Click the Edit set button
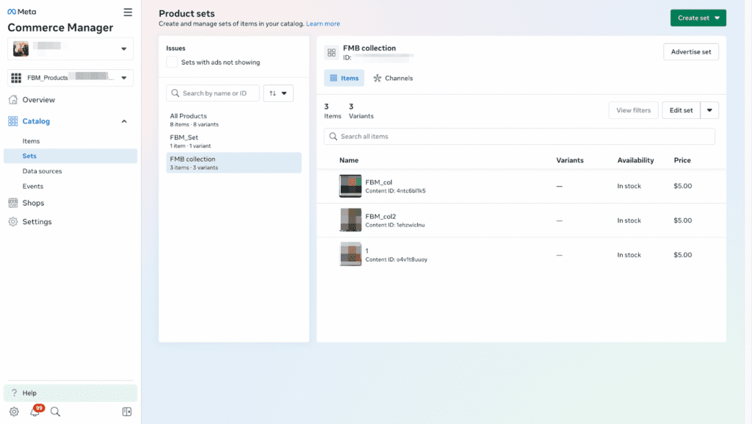 tap(681, 110)
